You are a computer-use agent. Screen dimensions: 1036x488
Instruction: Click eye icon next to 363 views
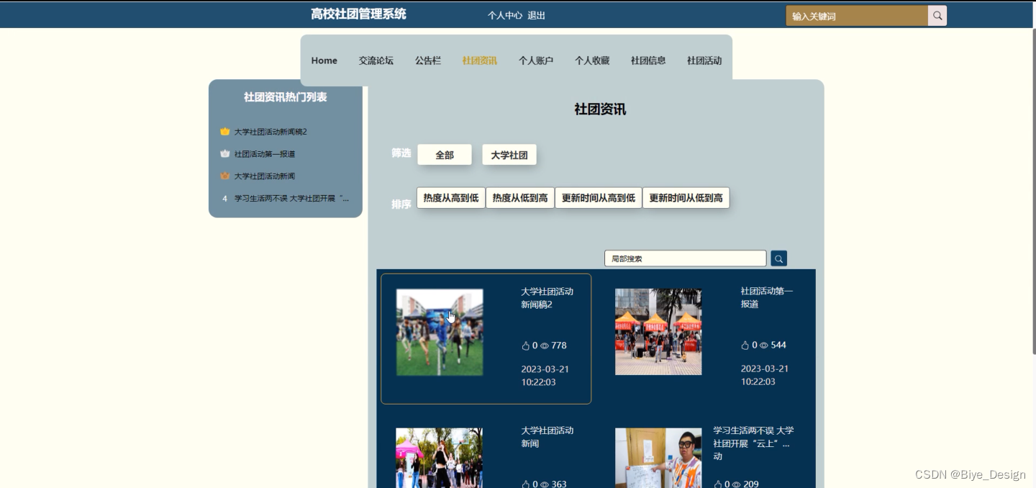pyautogui.click(x=545, y=484)
